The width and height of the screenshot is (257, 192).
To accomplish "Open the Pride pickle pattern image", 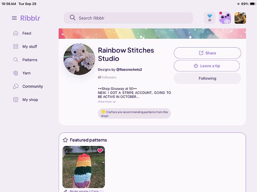I will 84,167.
